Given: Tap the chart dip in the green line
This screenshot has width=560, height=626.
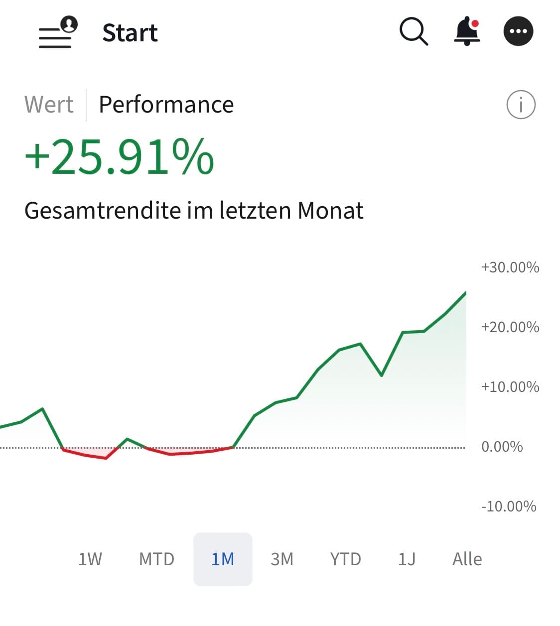Looking at the screenshot, I should click(381, 375).
